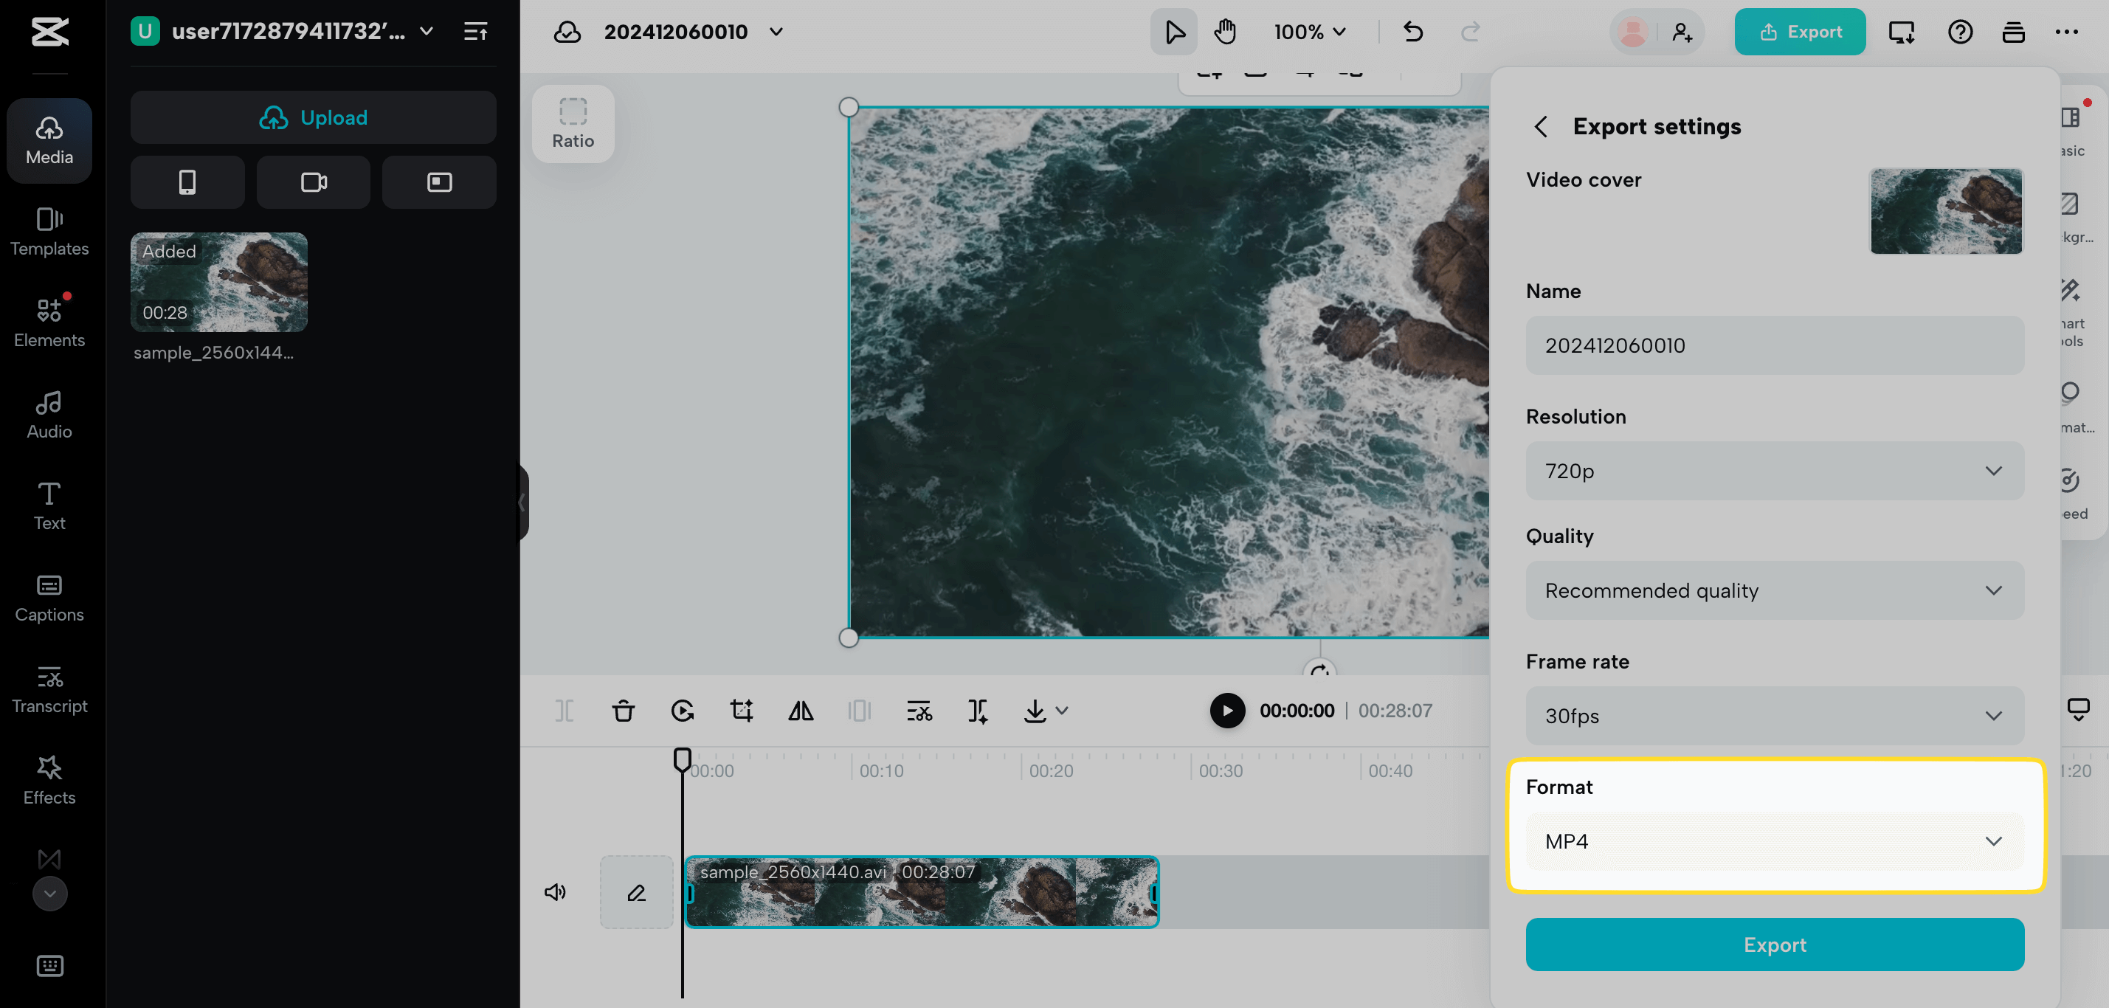Click the record camera icon button
Viewport: 2109px width, 1008px height.
point(314,182)
